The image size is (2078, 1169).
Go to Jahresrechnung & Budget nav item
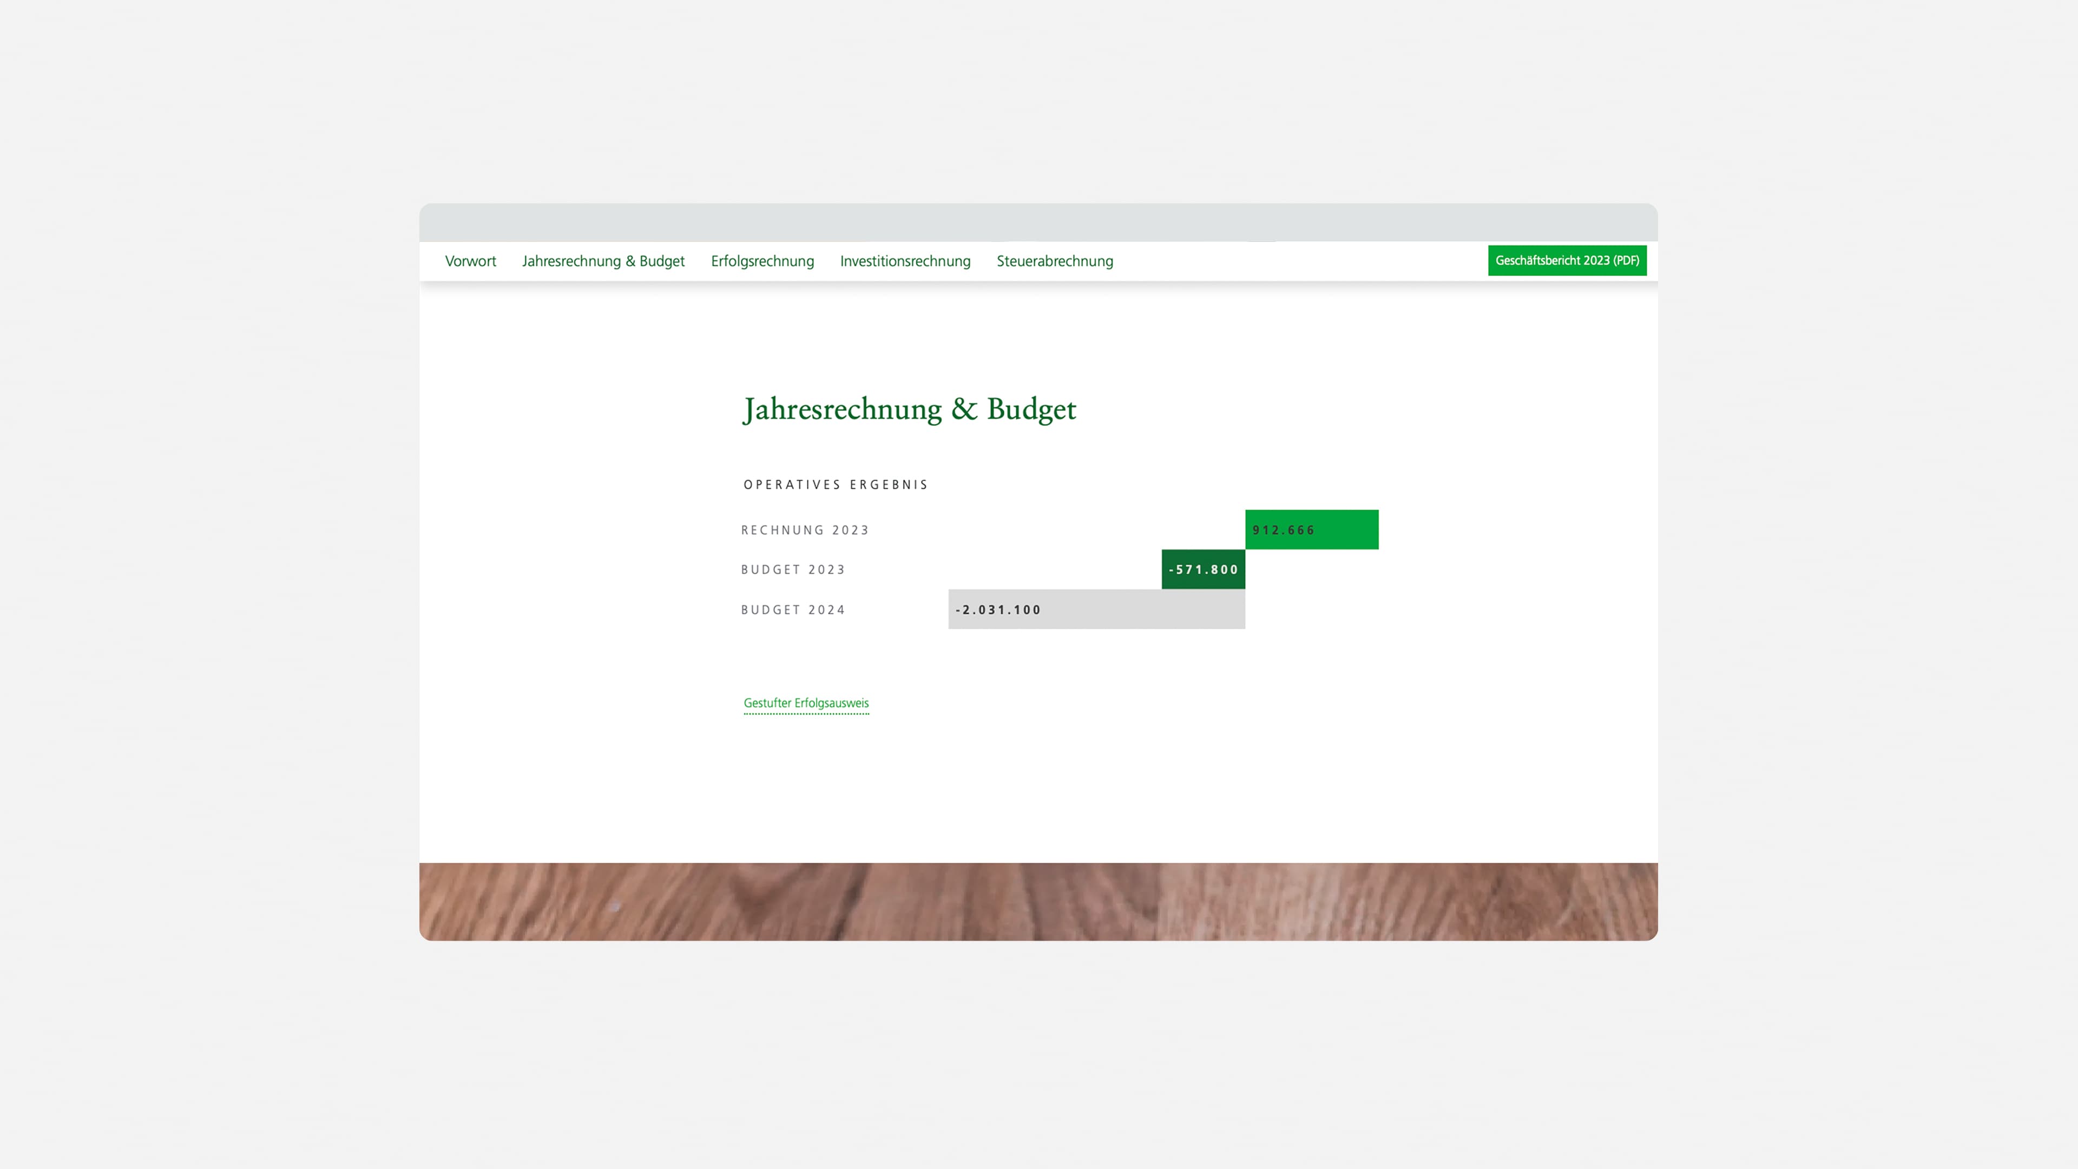603,260
